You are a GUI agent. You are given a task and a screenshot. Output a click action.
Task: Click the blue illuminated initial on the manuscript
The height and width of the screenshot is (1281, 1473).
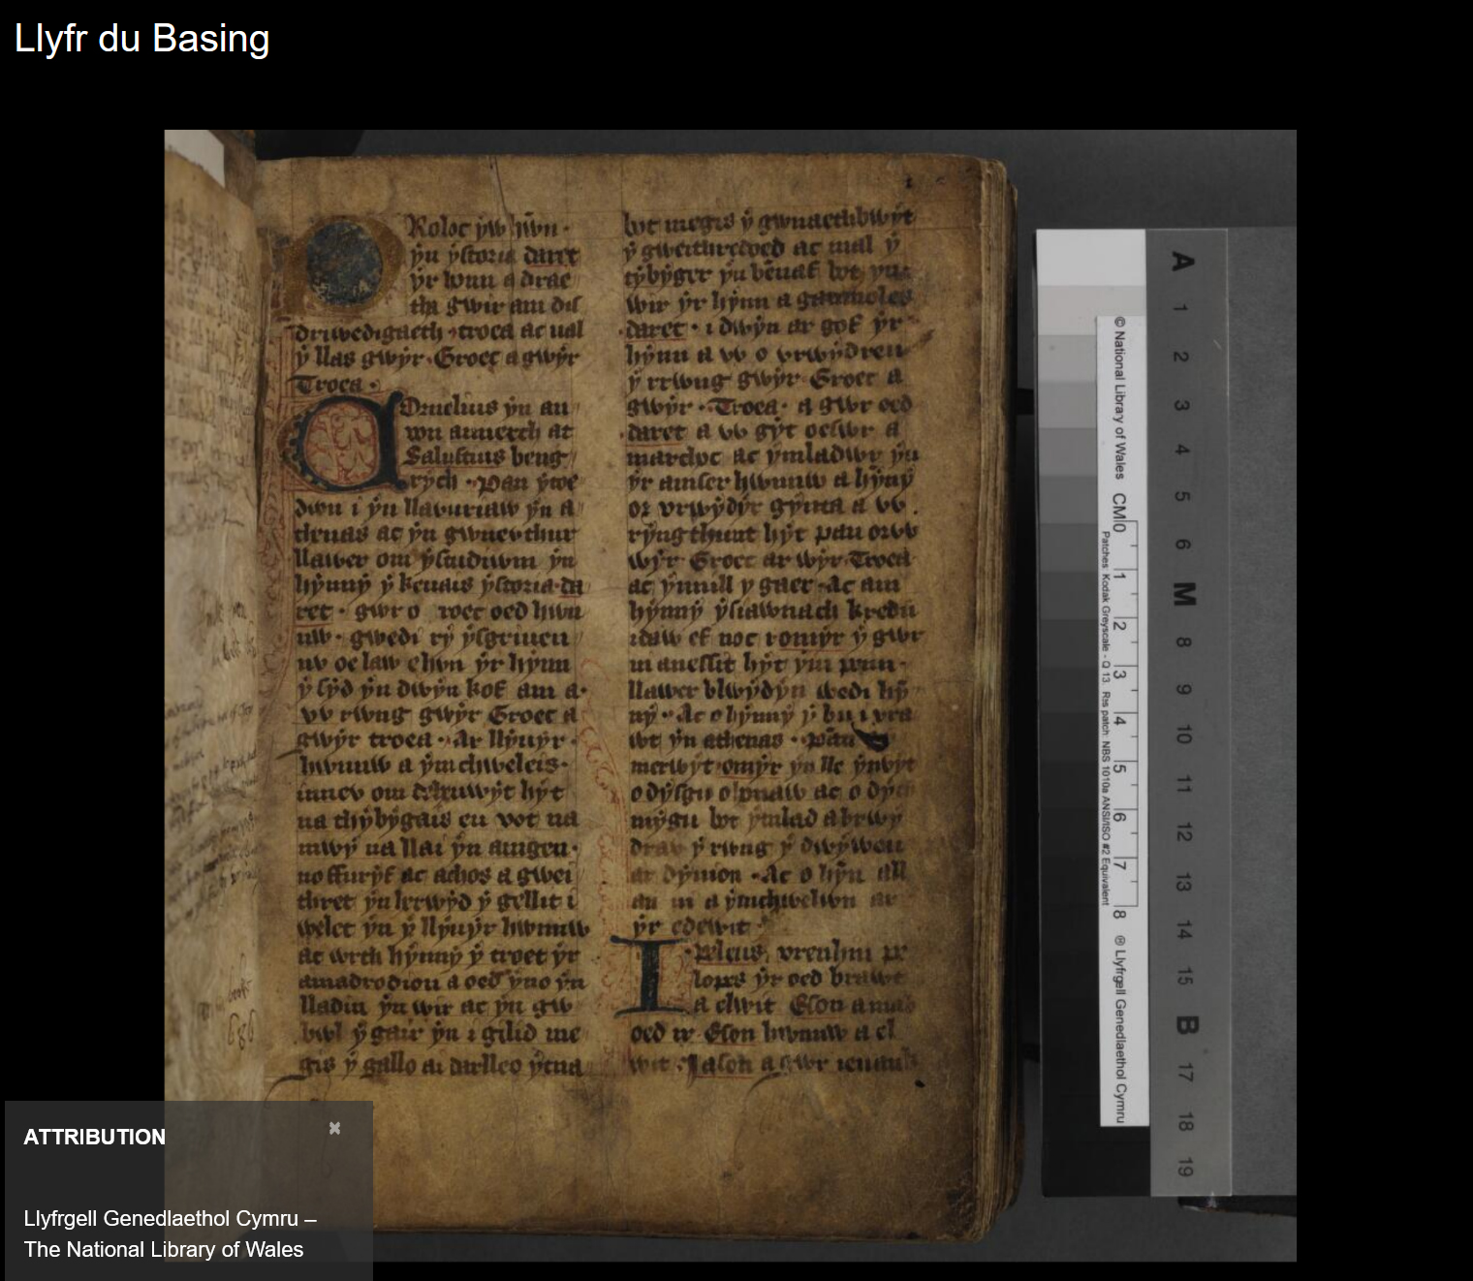point(344,260)
